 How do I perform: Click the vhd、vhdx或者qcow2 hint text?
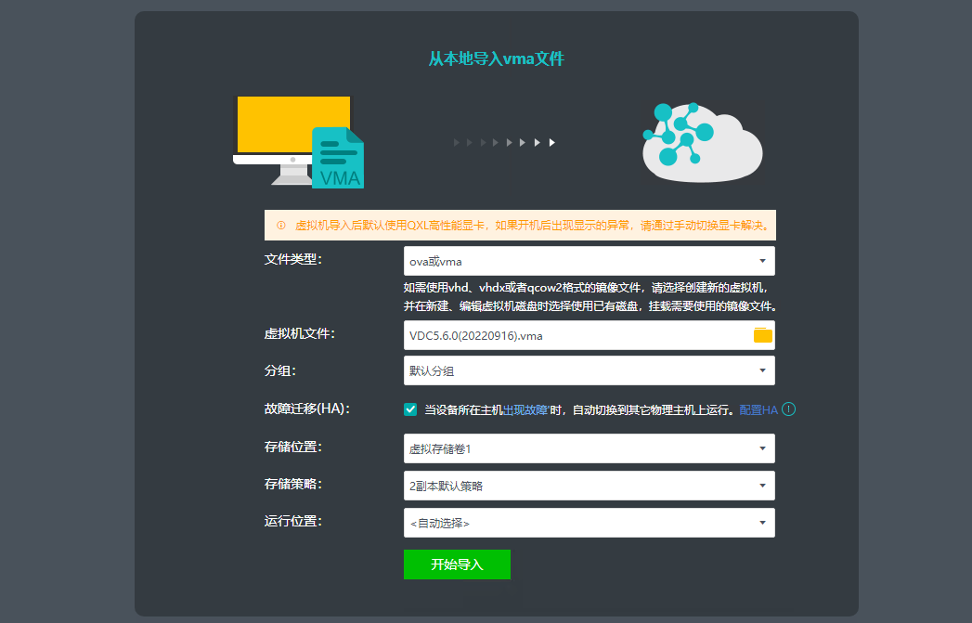tap(590, 297)
